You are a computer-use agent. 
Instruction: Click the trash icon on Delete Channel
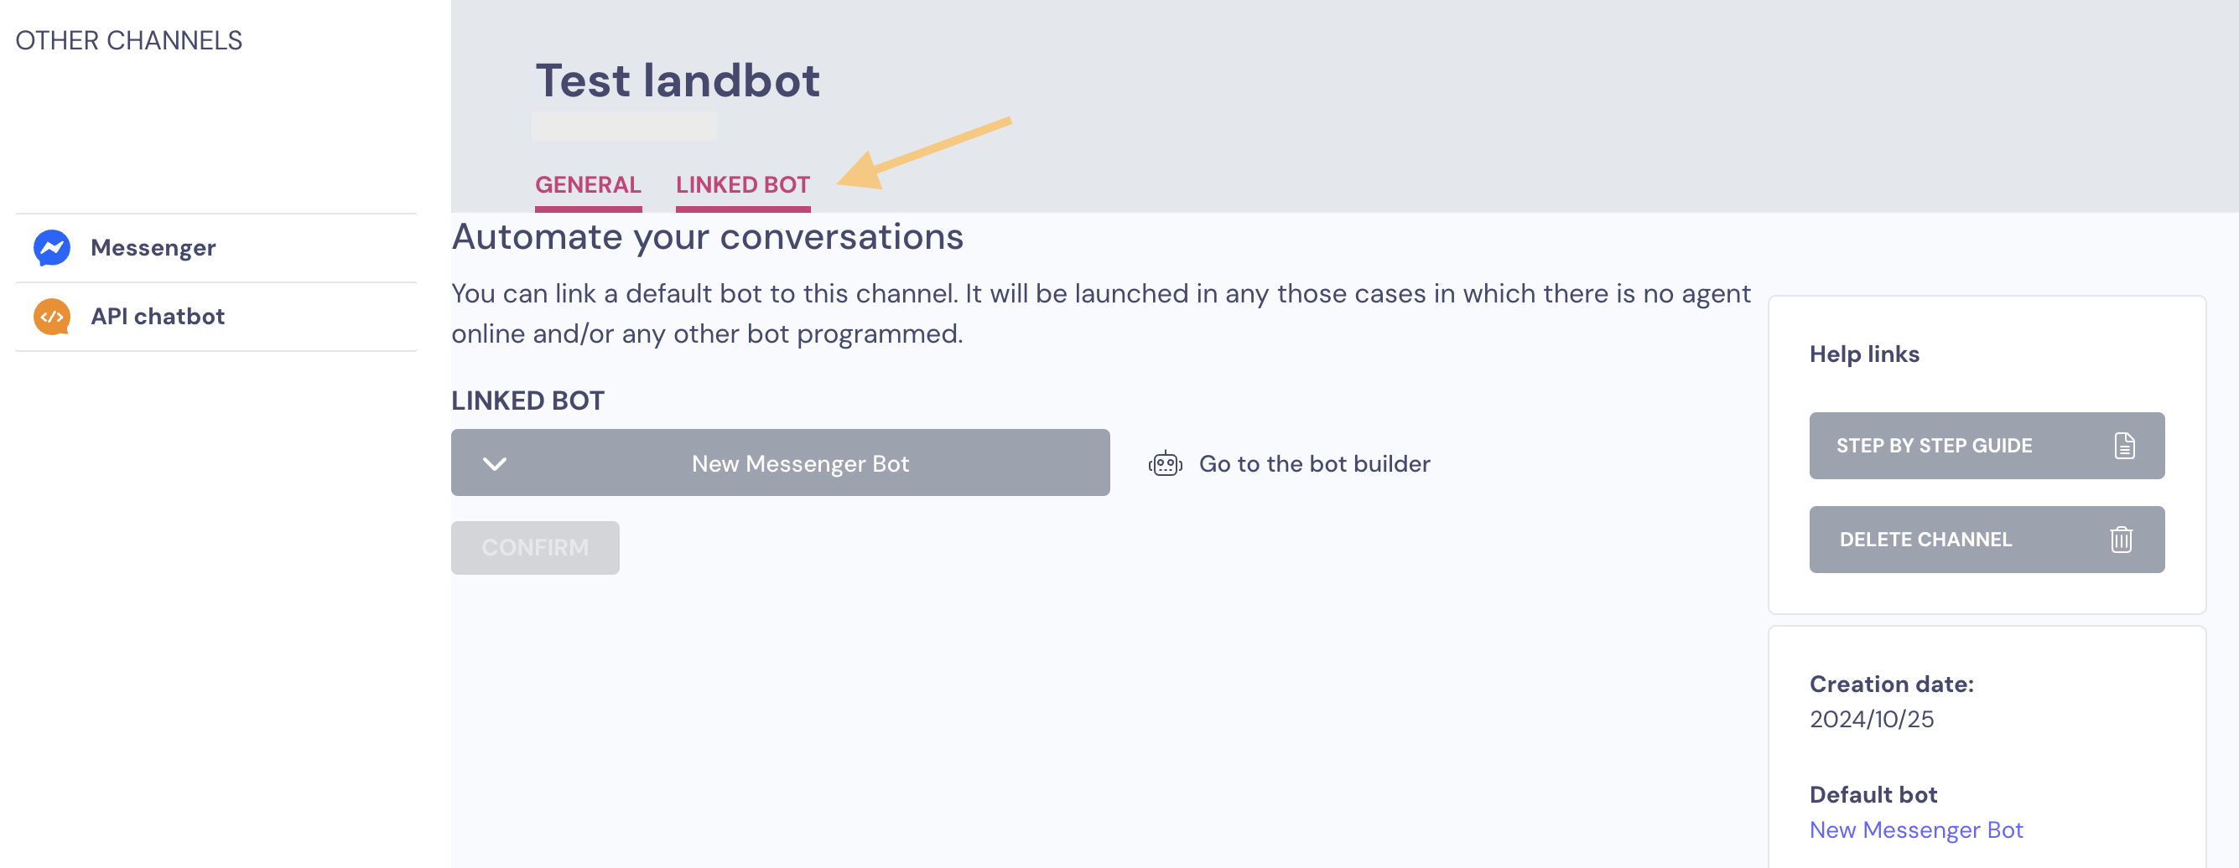pyautogui.click(x=2122, y=539)
